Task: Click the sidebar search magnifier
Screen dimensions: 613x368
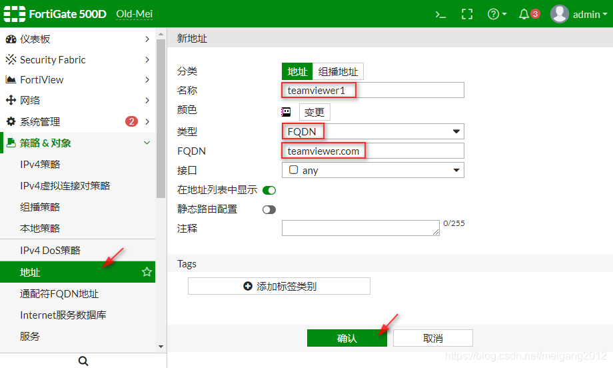Action: point(83,361)
